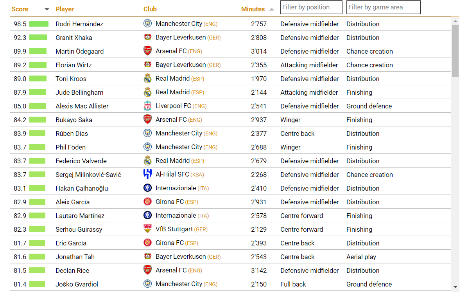Click Real Madrid crest beside Toni Kroos
This screenshot has height=292, width=468.
pos(147,78)
